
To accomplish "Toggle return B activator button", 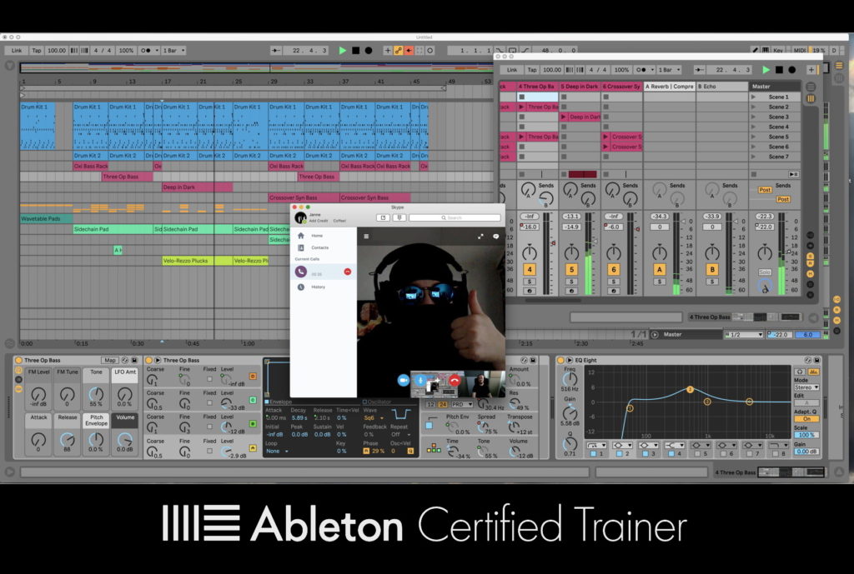I will 712,269.
